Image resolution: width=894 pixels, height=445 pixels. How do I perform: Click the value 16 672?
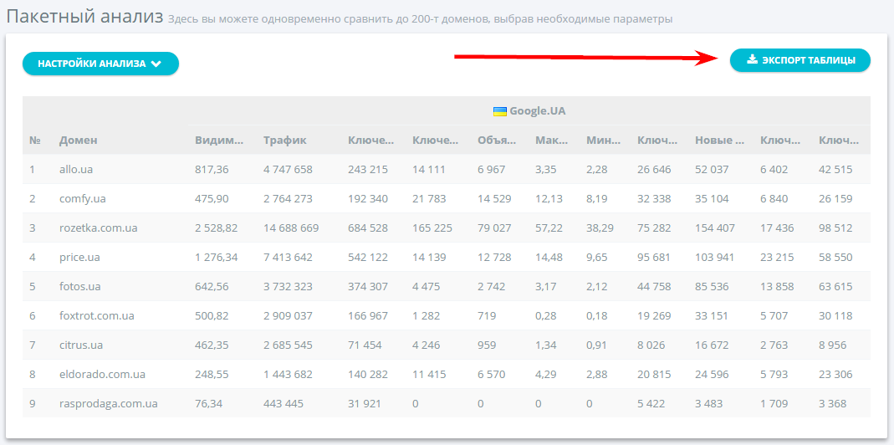(712, 345)
